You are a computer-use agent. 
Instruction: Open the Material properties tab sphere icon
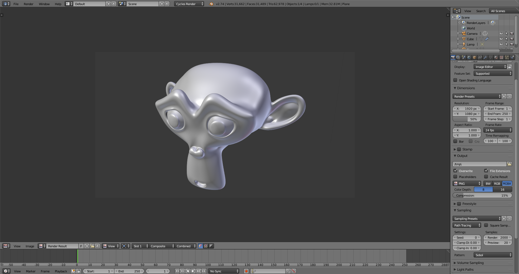[x=496, y=57]
